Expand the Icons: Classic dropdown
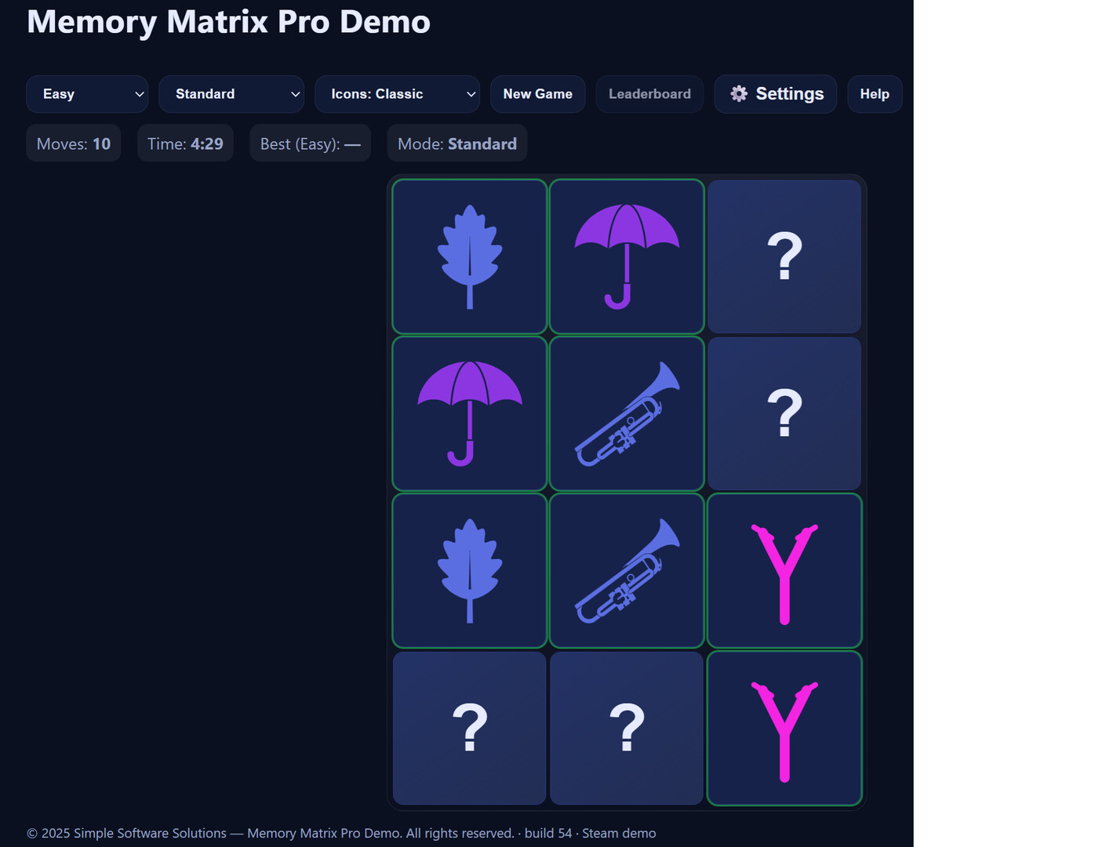Viewport: 1113px width, 847px height. click(x=397, y=94)
